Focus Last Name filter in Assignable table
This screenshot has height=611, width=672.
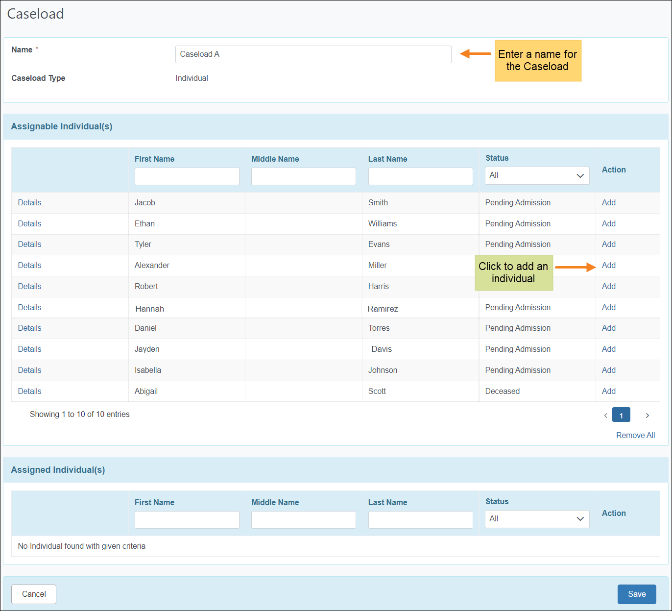[420, 176]
